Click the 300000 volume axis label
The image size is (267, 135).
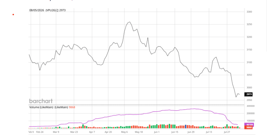coord(250,106)
